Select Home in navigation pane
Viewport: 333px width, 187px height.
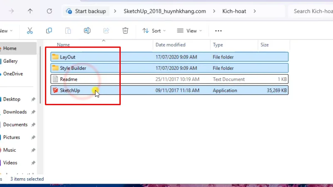click(10, 48)
